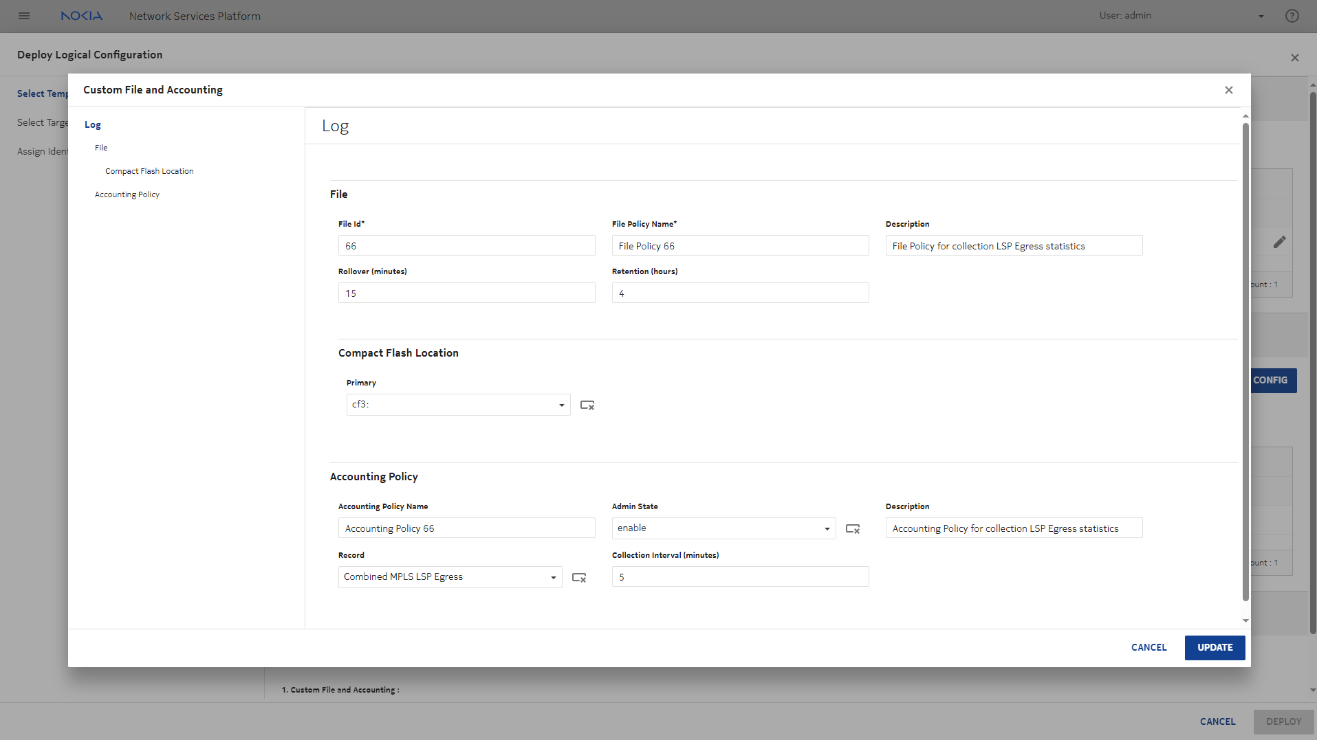Screen dimensions: 1317x740
Task: Clear the Admin State selection
Action: pos(852,529)
